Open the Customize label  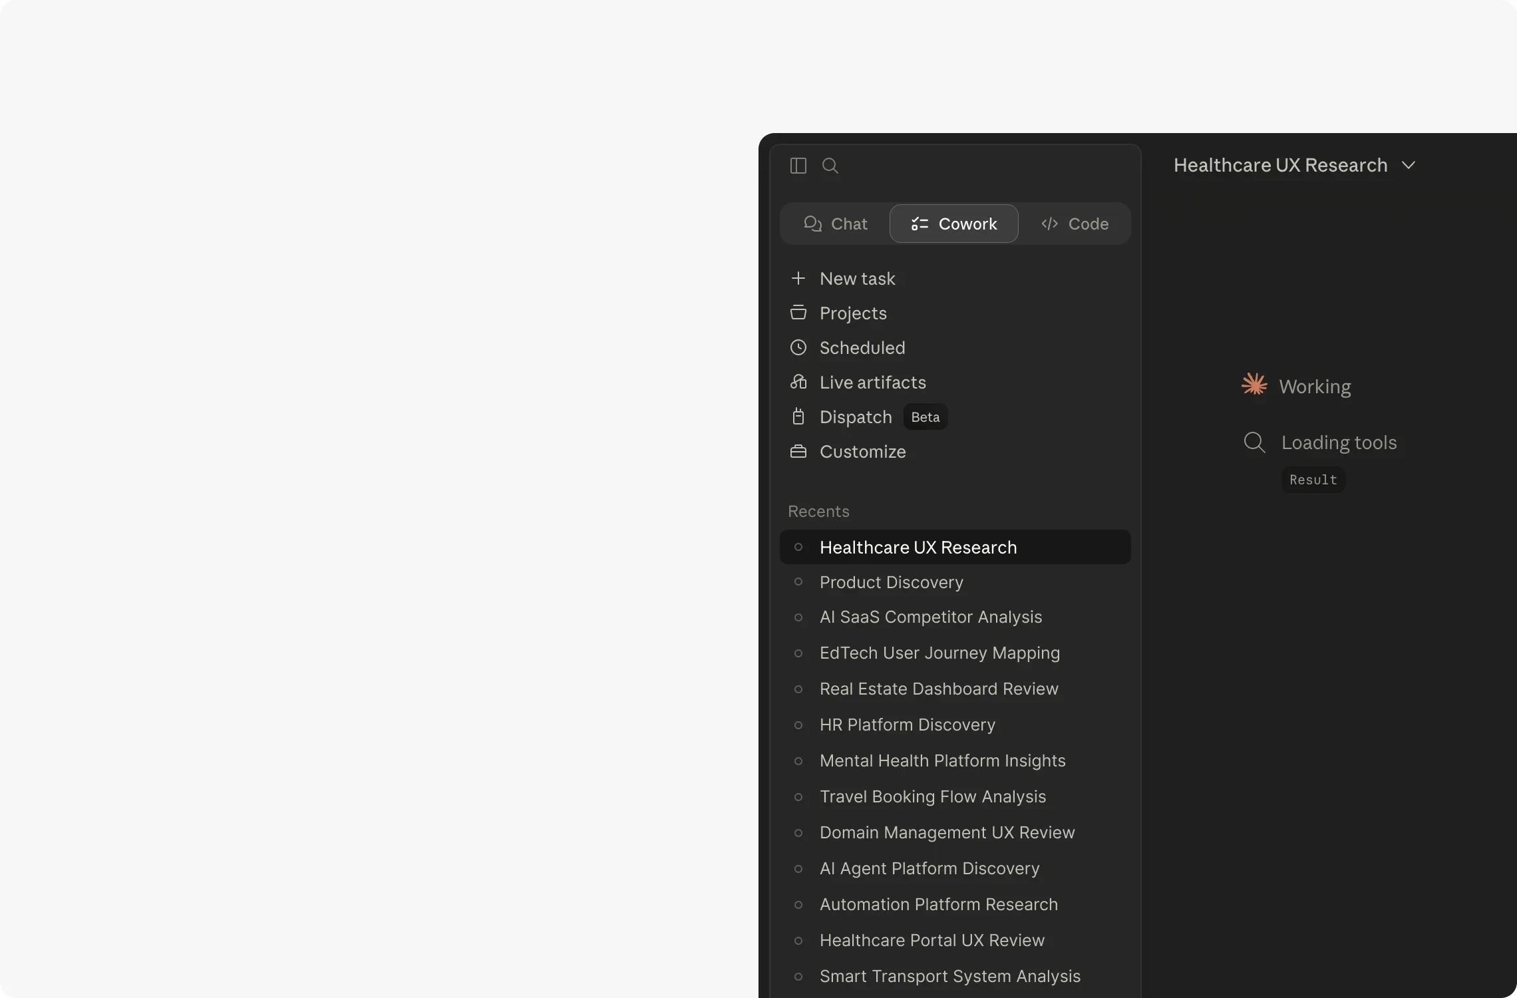862,452
